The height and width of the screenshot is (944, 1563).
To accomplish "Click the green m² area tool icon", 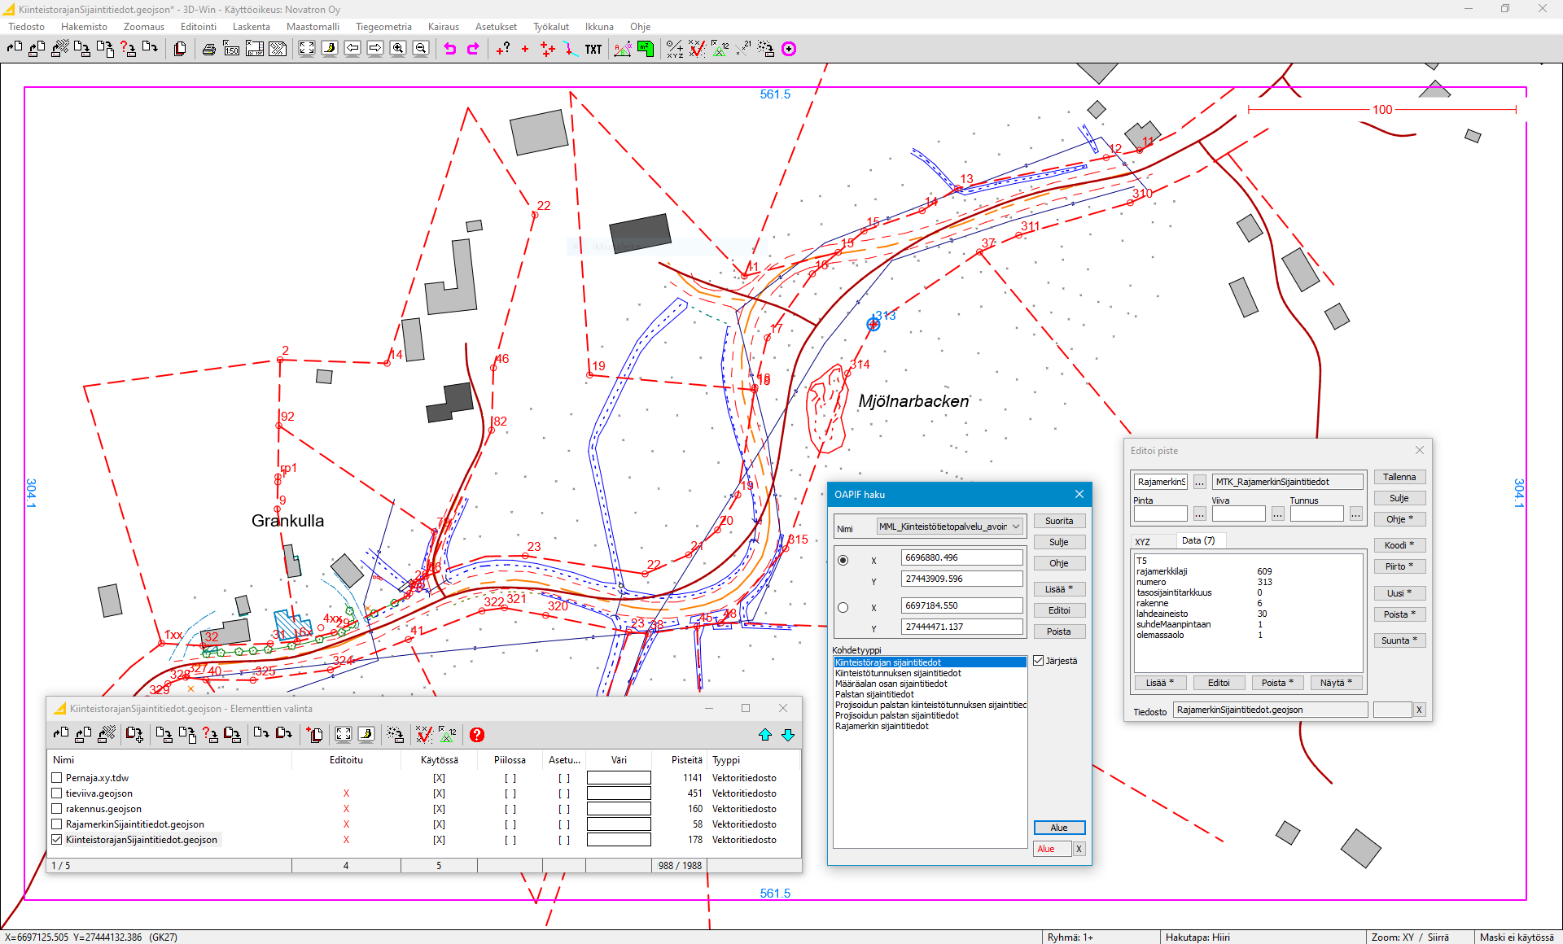I will click(x=646, y=49).
